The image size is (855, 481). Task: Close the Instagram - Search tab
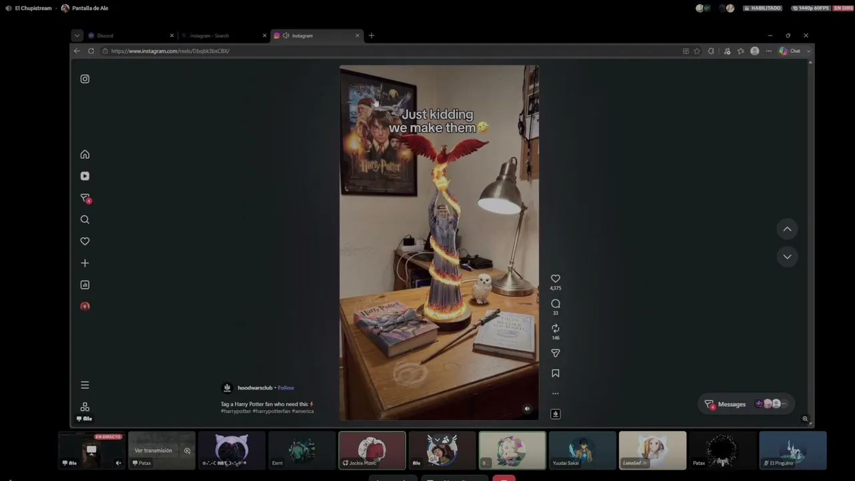point(265,35)
